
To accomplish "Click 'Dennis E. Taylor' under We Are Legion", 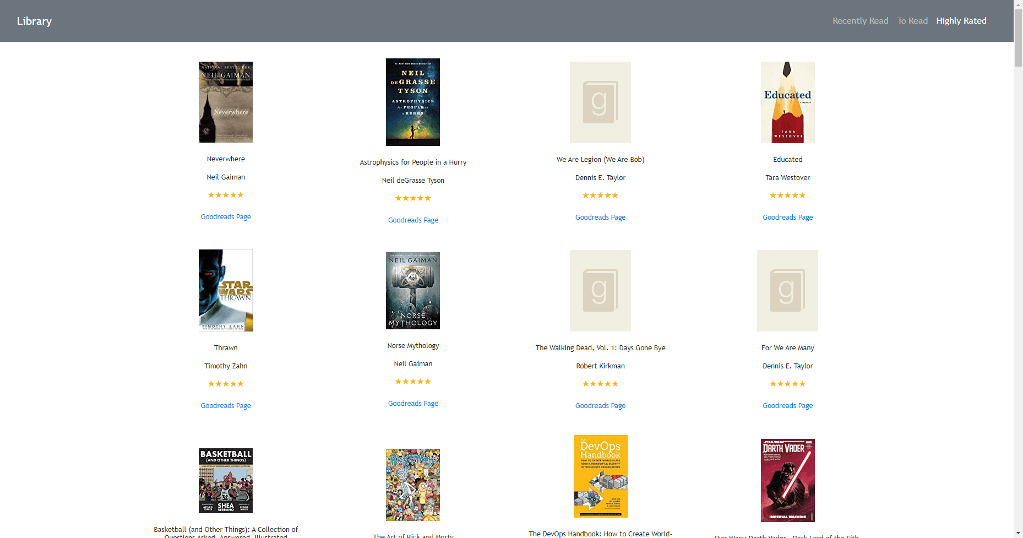I will [x=600, y=178].
